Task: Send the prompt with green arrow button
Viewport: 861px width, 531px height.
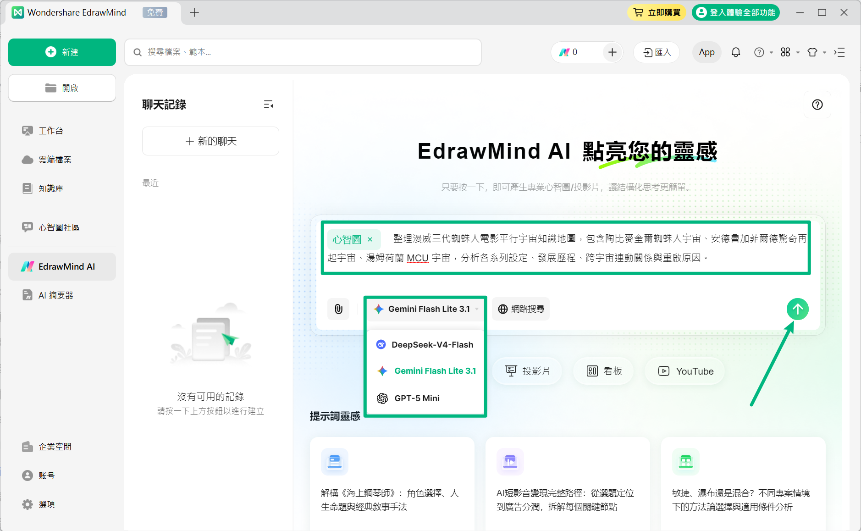Action: point(797,309)
